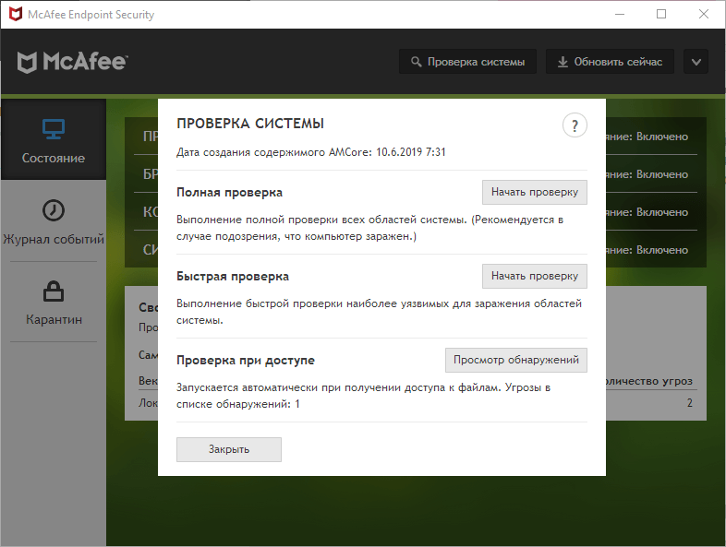The image size is (726, 547).
Task: Open help with the question mark icon
Action: 575,125
